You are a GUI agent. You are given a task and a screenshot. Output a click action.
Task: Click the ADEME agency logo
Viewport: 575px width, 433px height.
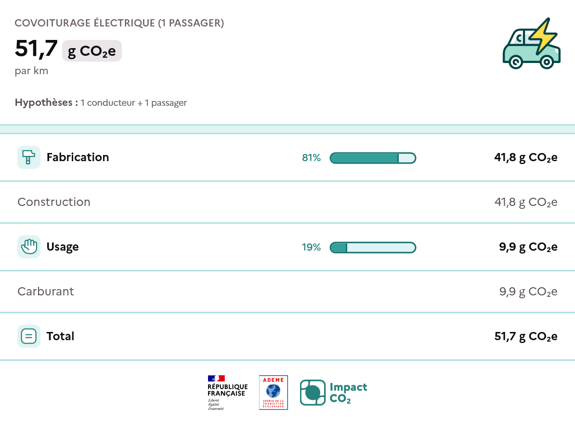pos(274,393)
